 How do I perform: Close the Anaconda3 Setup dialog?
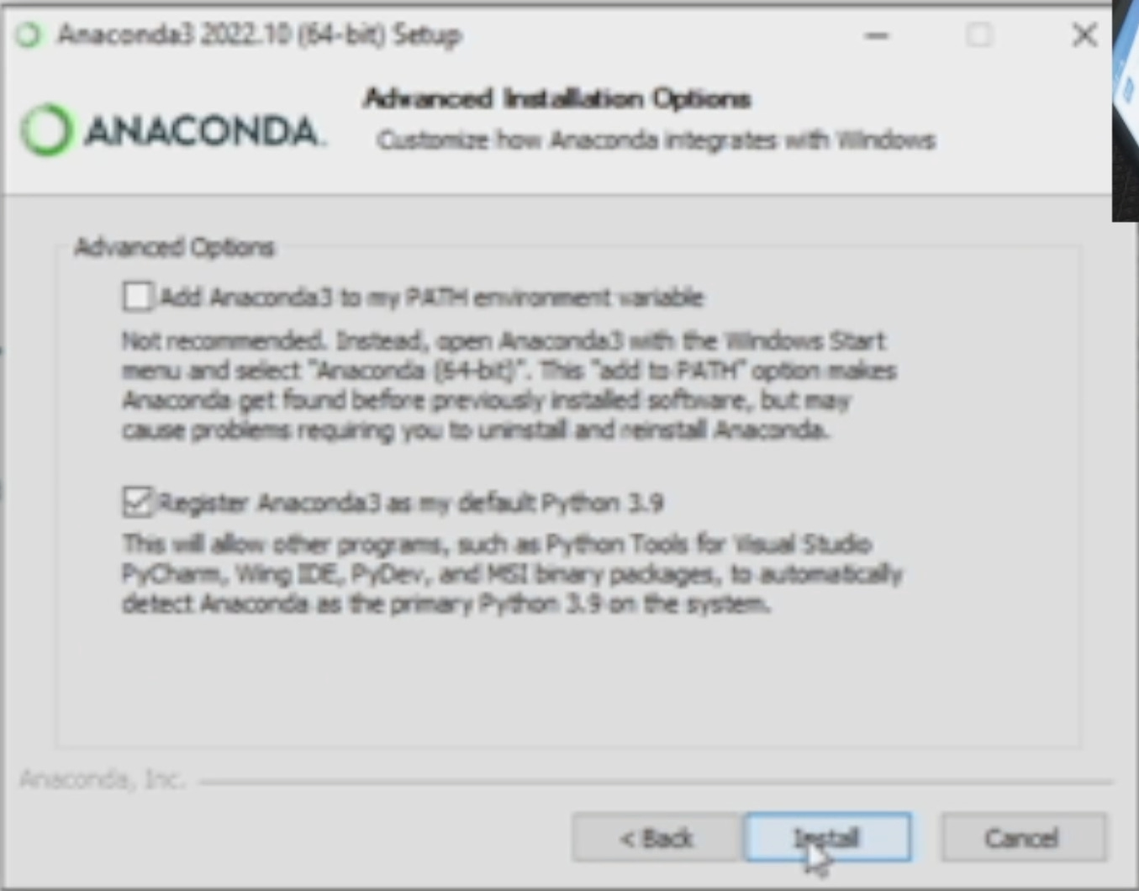click(x=1084, y=35)
